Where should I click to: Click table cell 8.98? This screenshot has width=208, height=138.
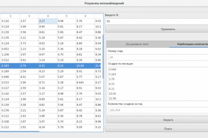98,122
